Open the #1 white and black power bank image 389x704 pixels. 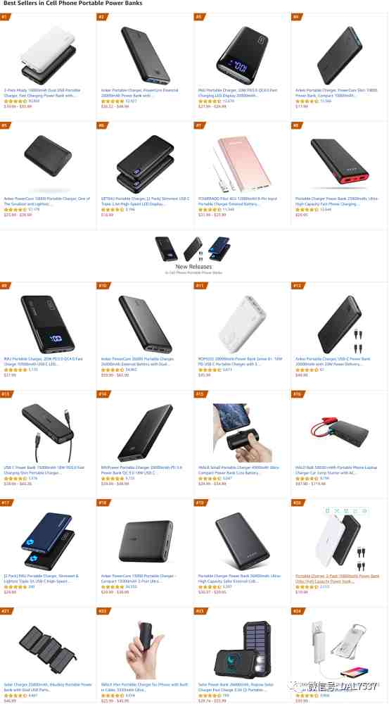click(49, 55)
